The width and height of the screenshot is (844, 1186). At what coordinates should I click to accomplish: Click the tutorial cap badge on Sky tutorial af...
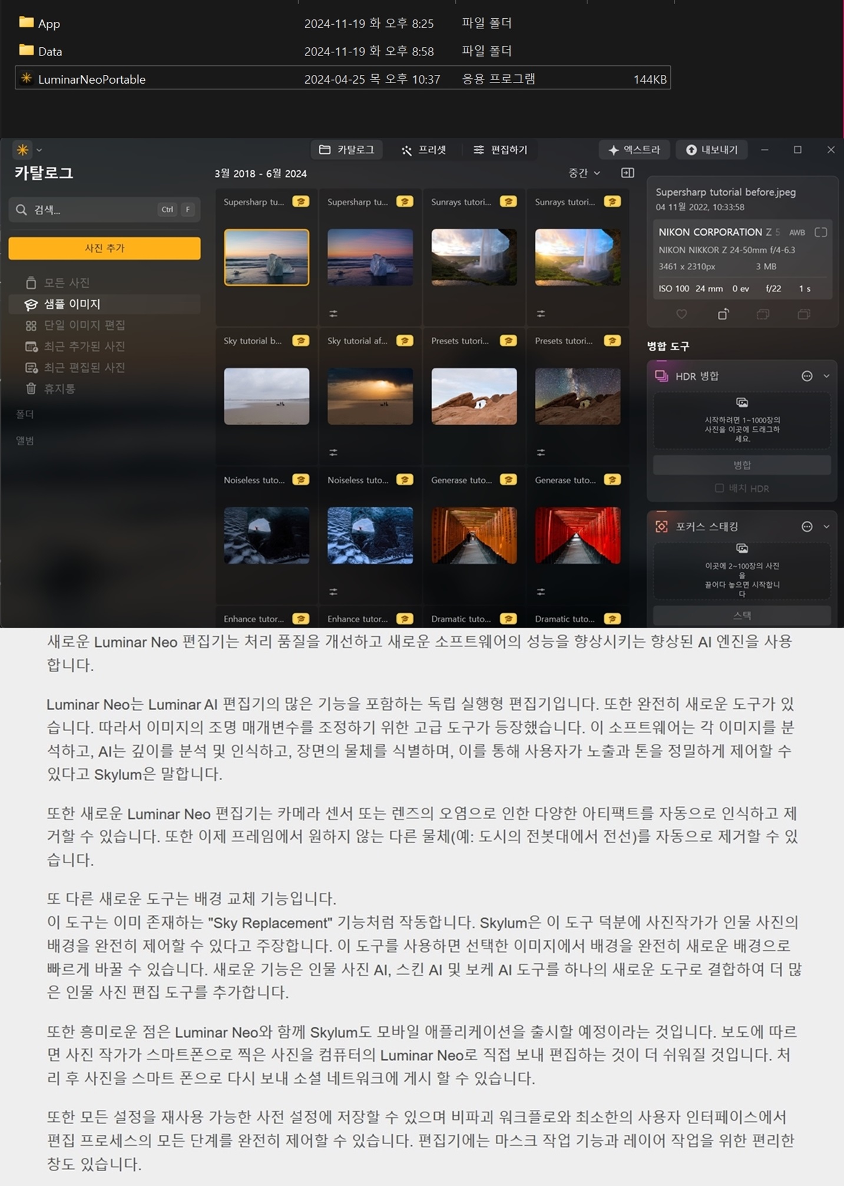tap(405, 341)
